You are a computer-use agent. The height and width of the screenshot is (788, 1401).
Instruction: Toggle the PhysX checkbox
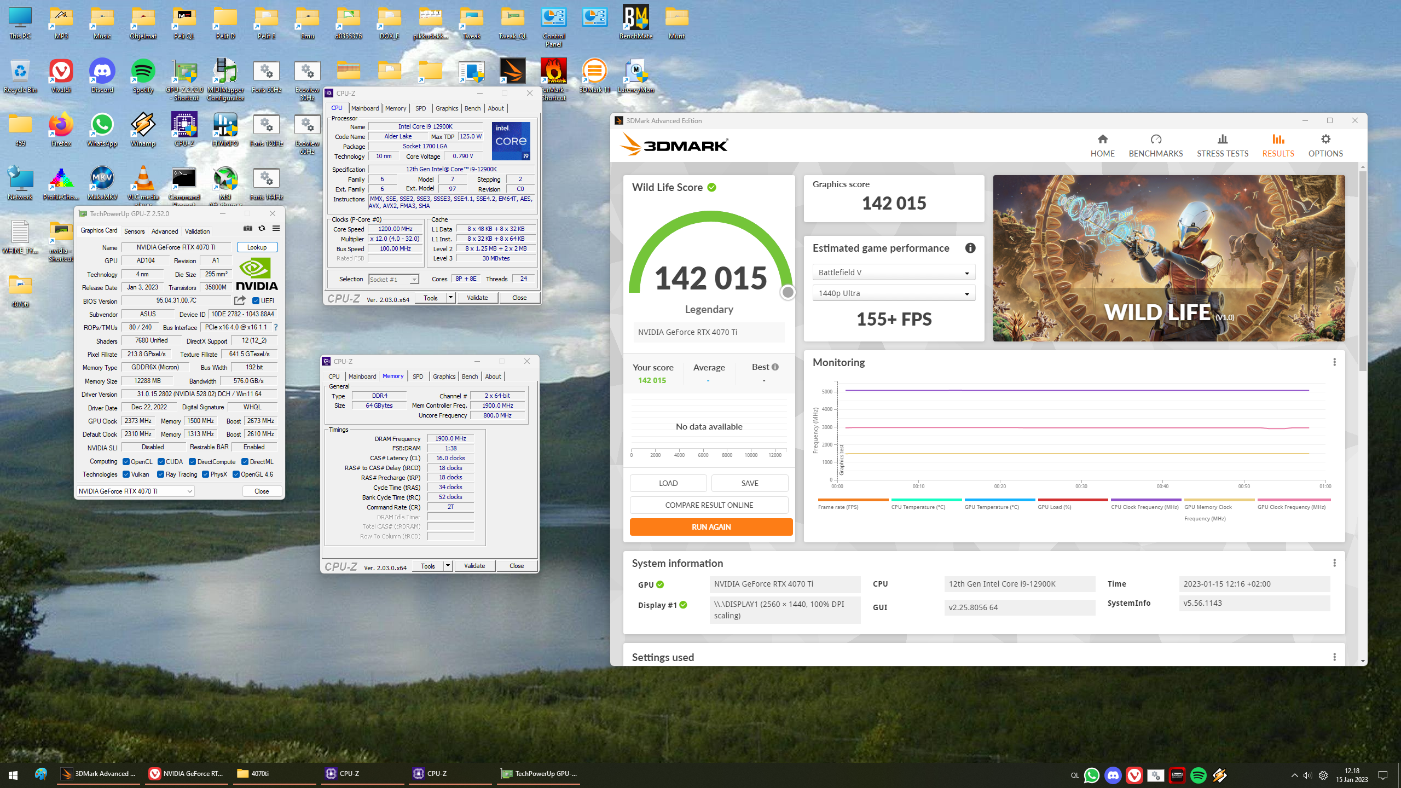205,474
